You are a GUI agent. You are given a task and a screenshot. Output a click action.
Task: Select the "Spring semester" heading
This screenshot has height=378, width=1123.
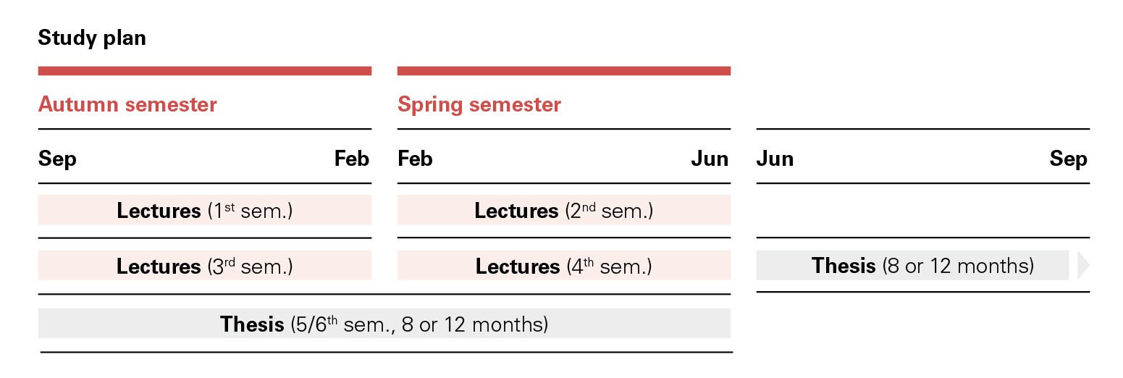pyautogui.click(x=479, y=104)
